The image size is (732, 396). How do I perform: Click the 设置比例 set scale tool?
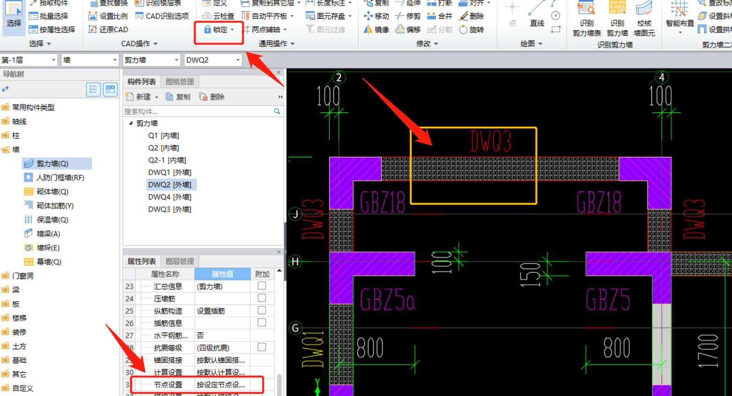(x=108, y=16)
